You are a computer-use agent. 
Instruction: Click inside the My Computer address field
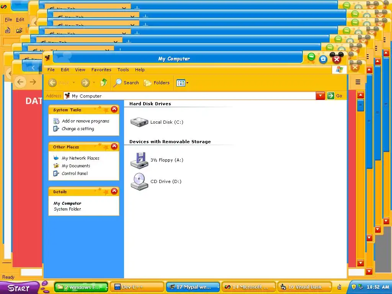pos(190,96)
